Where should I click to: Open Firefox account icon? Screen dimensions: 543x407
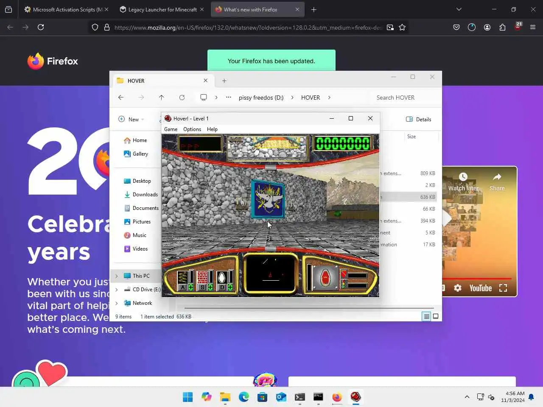click(487, 27)
